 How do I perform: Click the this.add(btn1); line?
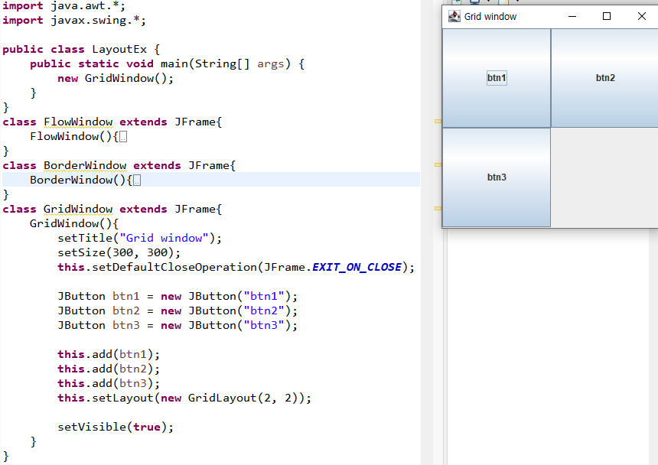click(109, 354)
